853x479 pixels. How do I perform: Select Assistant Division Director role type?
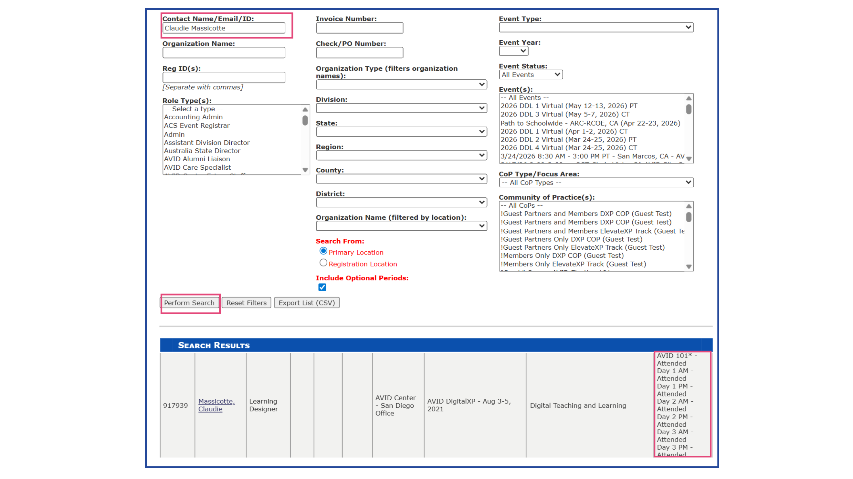207,143
